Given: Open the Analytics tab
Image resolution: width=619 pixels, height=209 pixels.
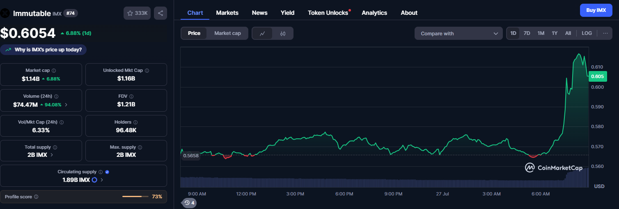Looking at the screenshot, I should pos(374,13).
